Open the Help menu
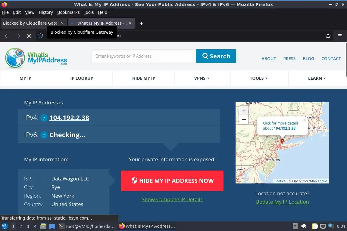This screenshot has width=347, height=231. point(102,12)
